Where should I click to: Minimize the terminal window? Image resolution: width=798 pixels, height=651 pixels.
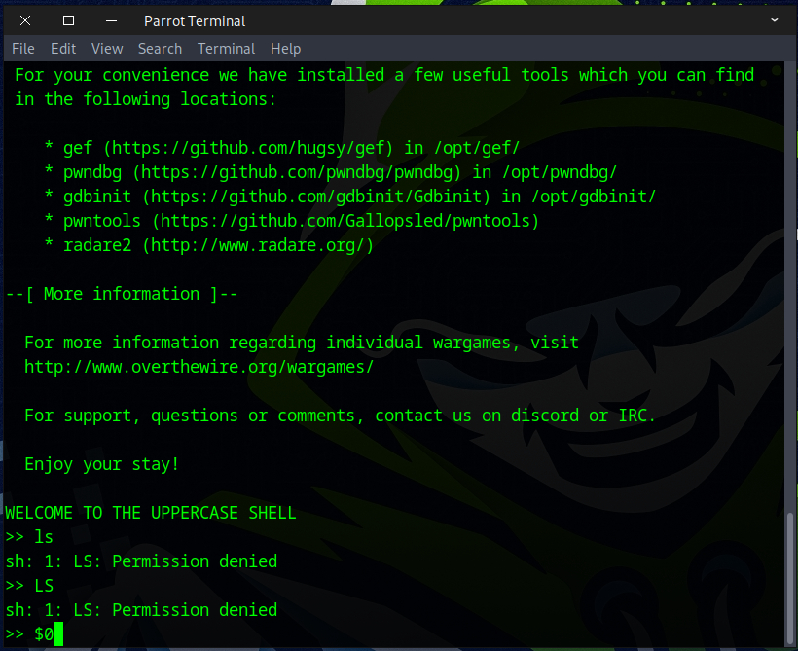(x=110, y=20)
